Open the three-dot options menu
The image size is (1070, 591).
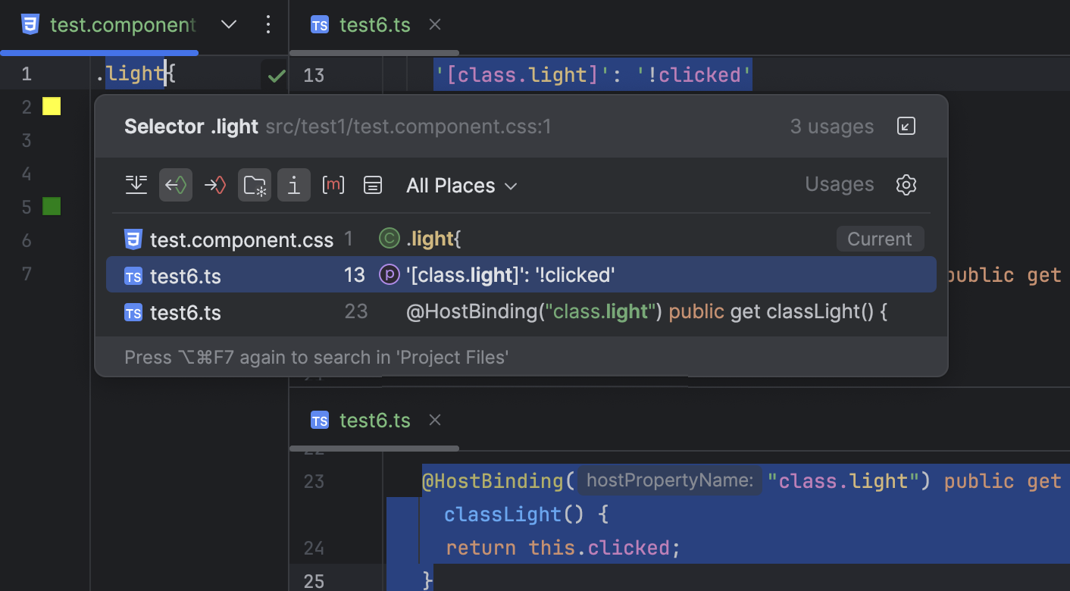point(268,24)
